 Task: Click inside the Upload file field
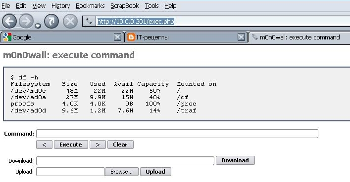(70, 172)
